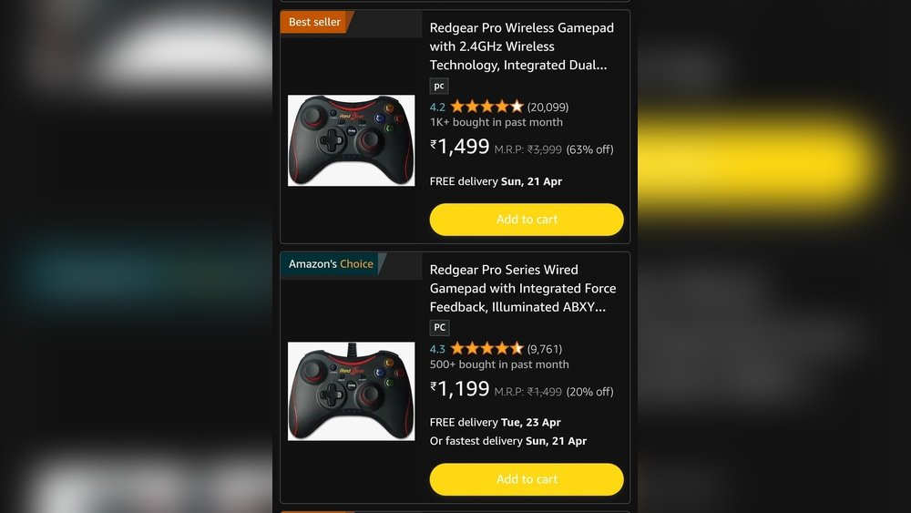Viewport: 911px width, 513px height.
Task: Open the Redgear Pro Series Wired Gamepad title
Action: click(x=522, y=288)
